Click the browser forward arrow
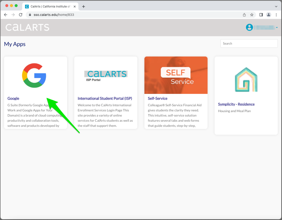 click(13, 15)
